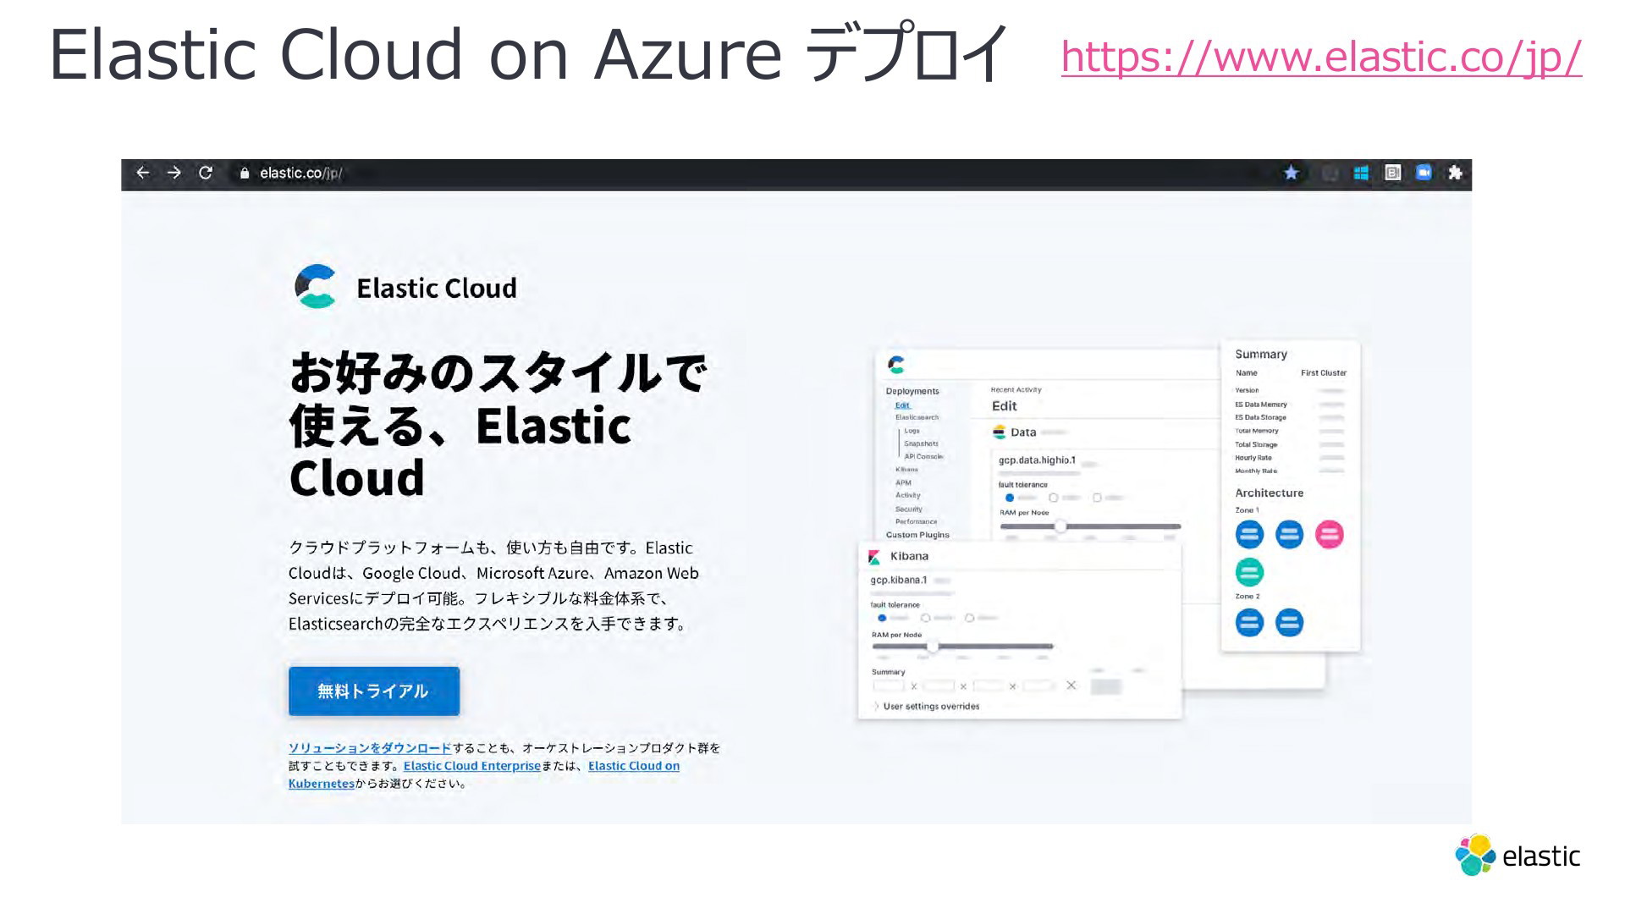Click the gcp.data.highio.1 label
The height and width of the screenshot is (914, 1625).
(x=1037, y=460)
